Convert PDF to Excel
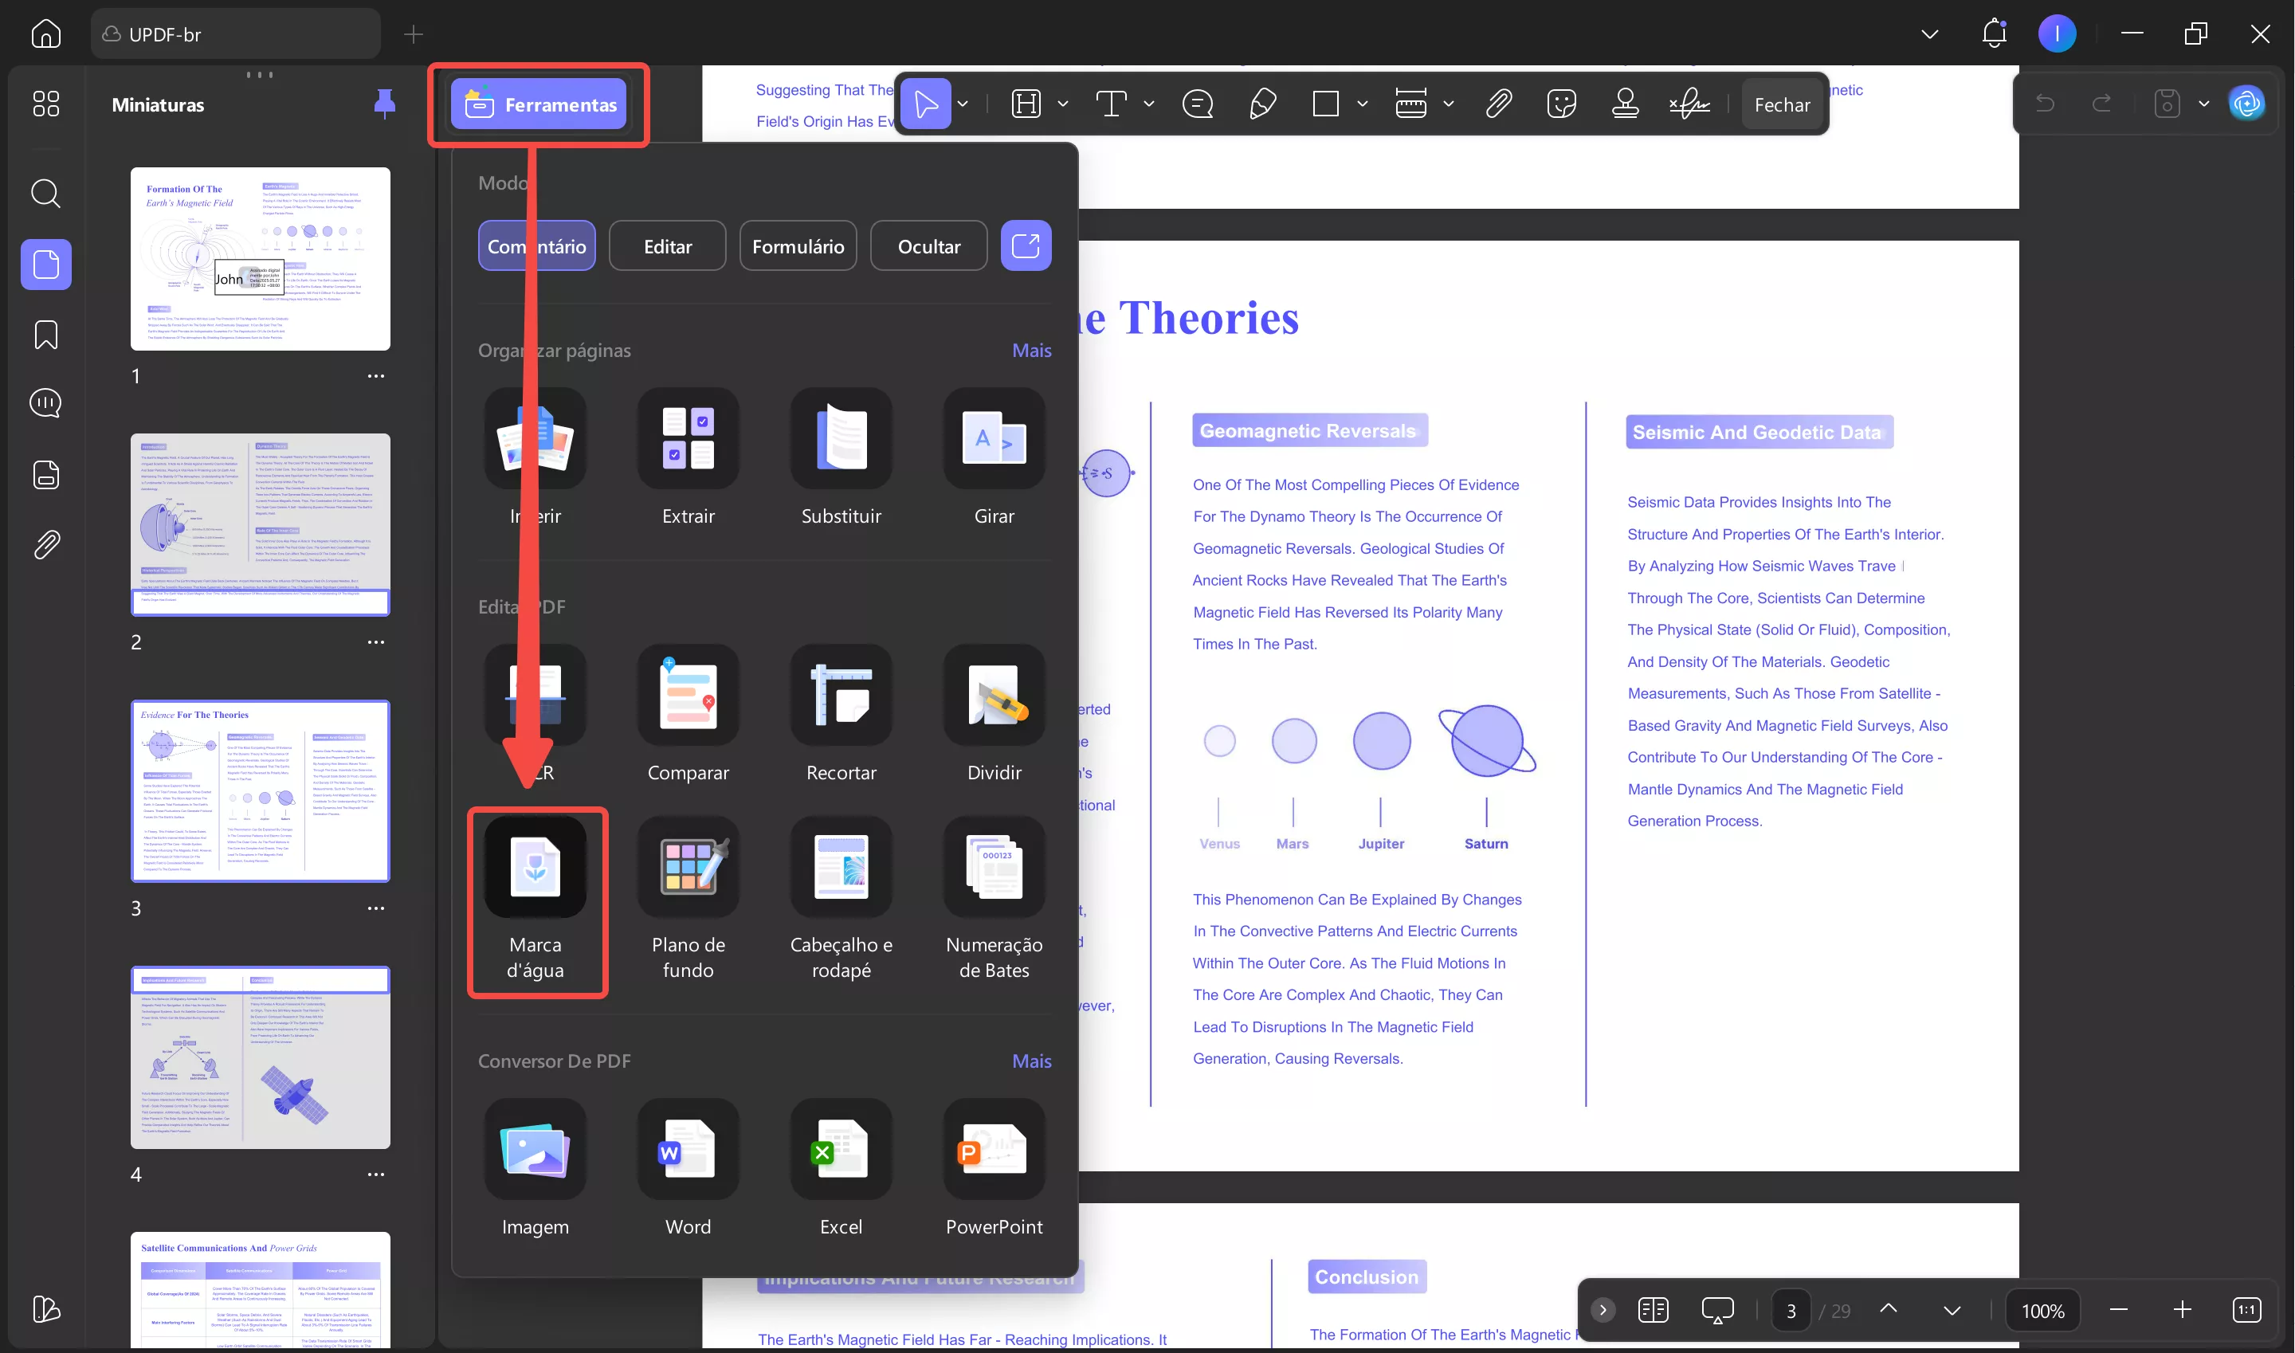 pos(841,1150)
